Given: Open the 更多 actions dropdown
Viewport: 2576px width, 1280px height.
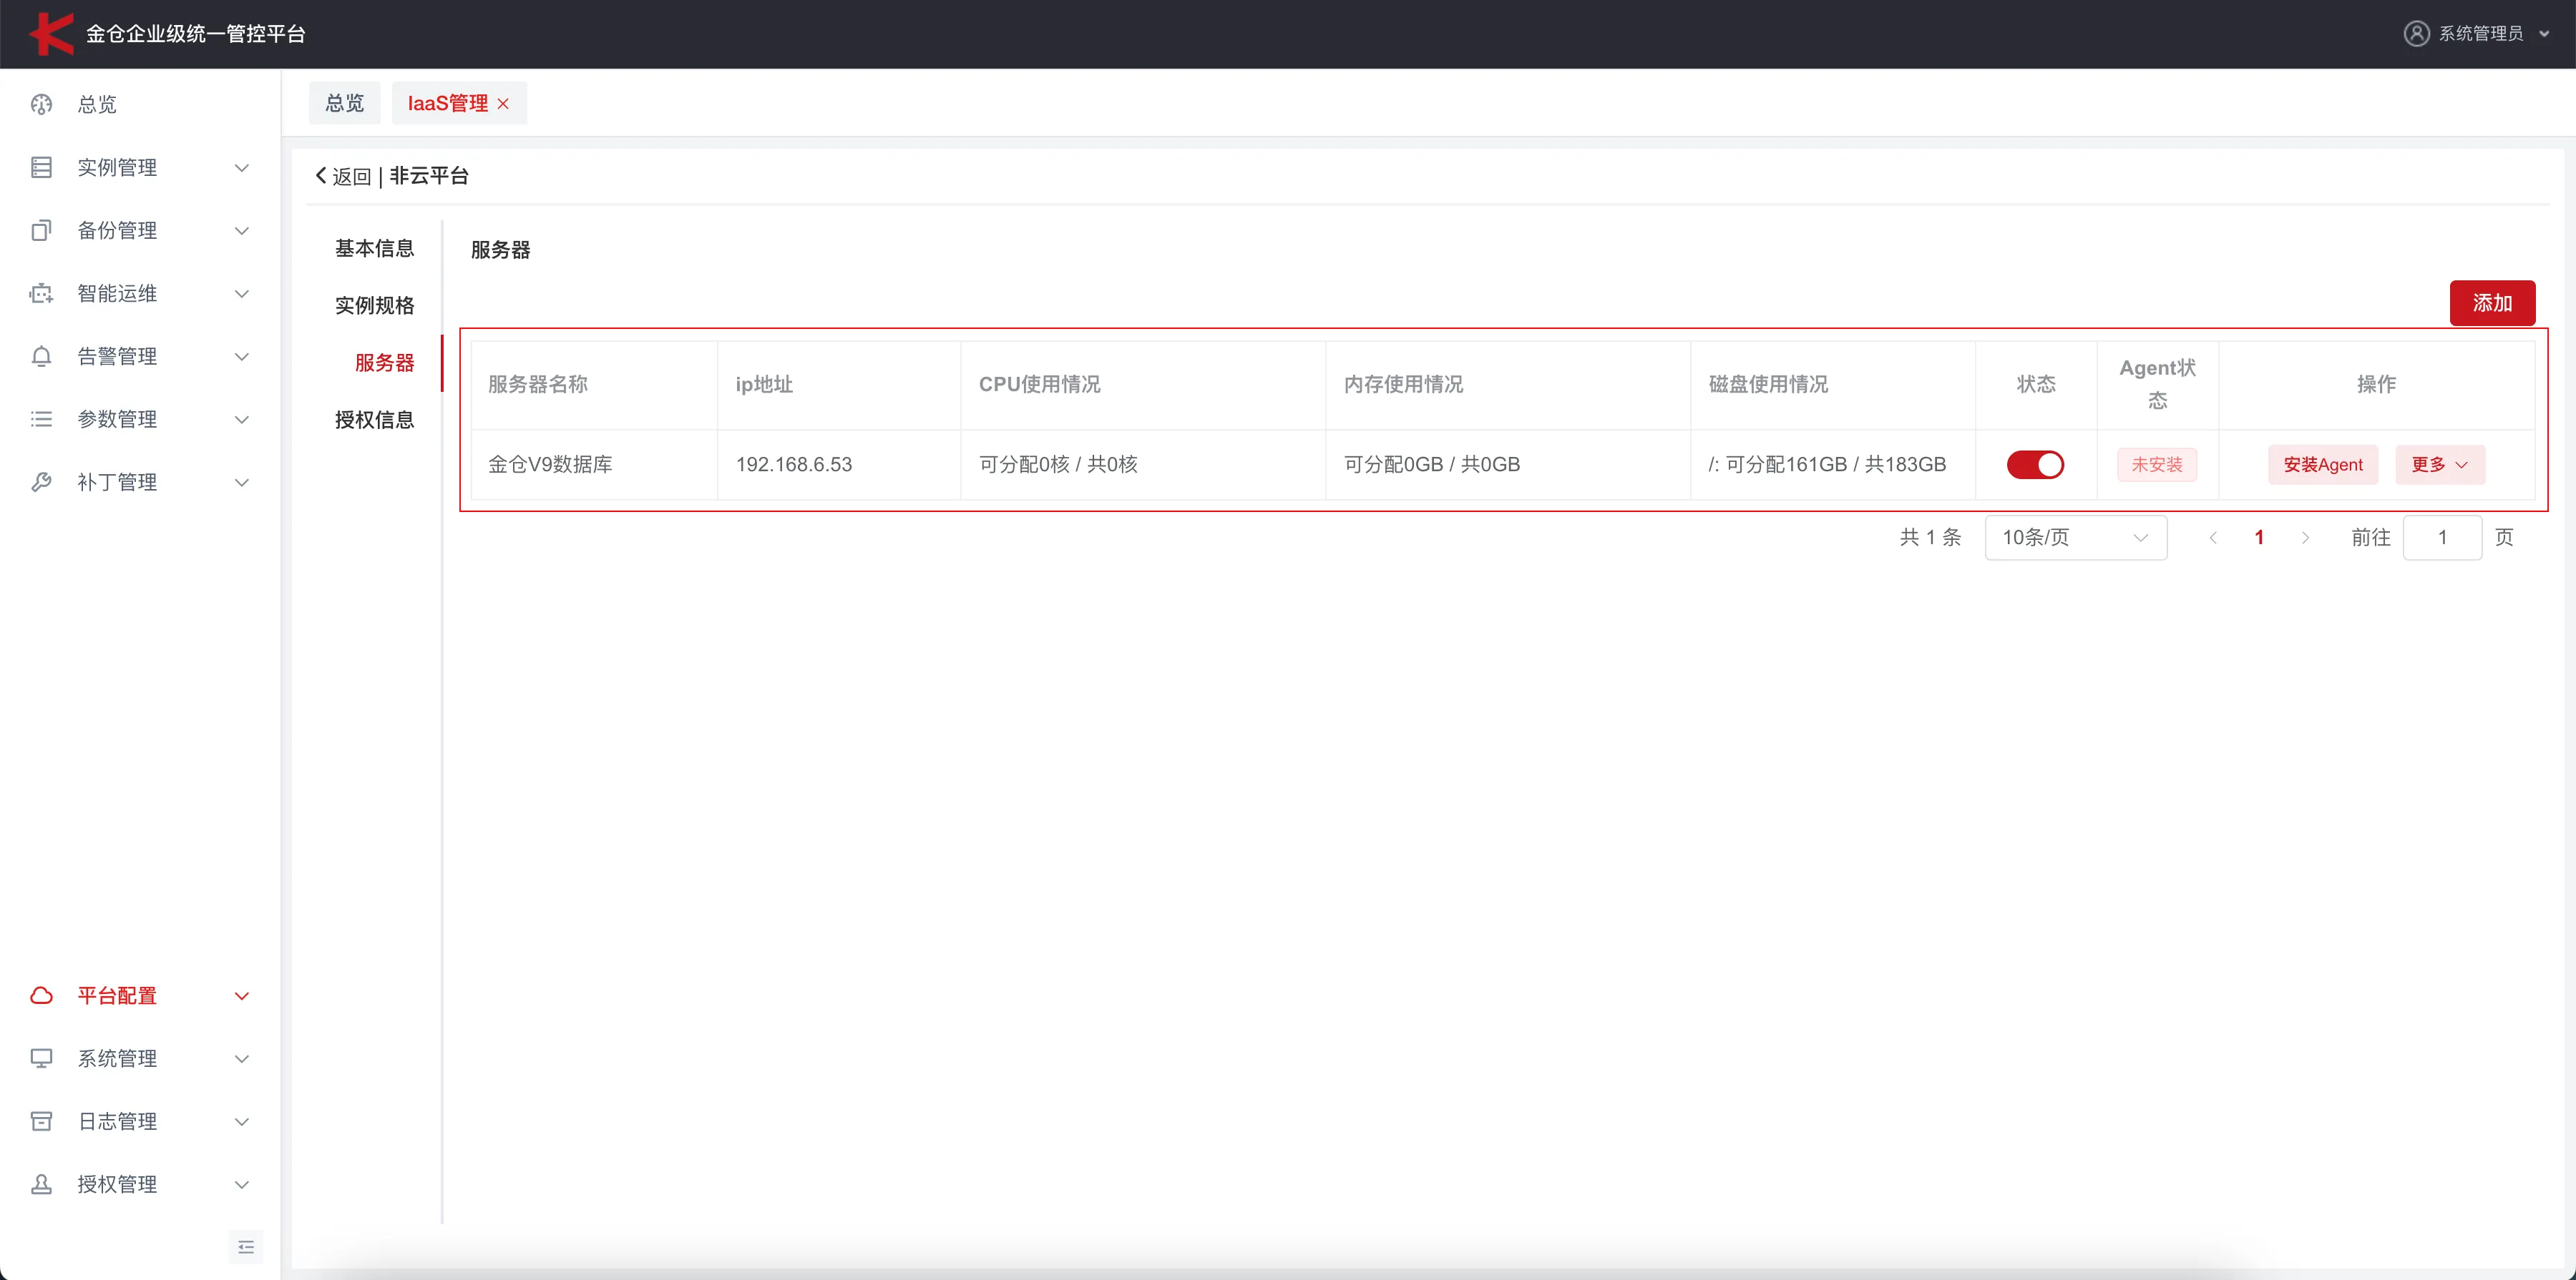Looking at the screenshot, I should [2439, 465].
